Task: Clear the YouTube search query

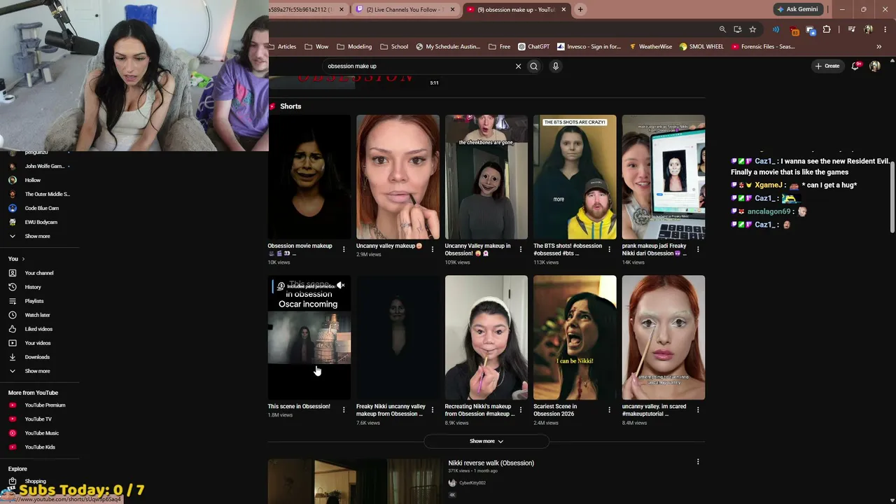Action: click(x=518, y=66)
